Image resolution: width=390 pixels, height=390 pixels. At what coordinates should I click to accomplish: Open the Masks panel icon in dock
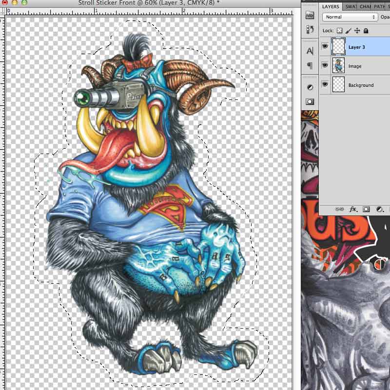click(310, 101)
